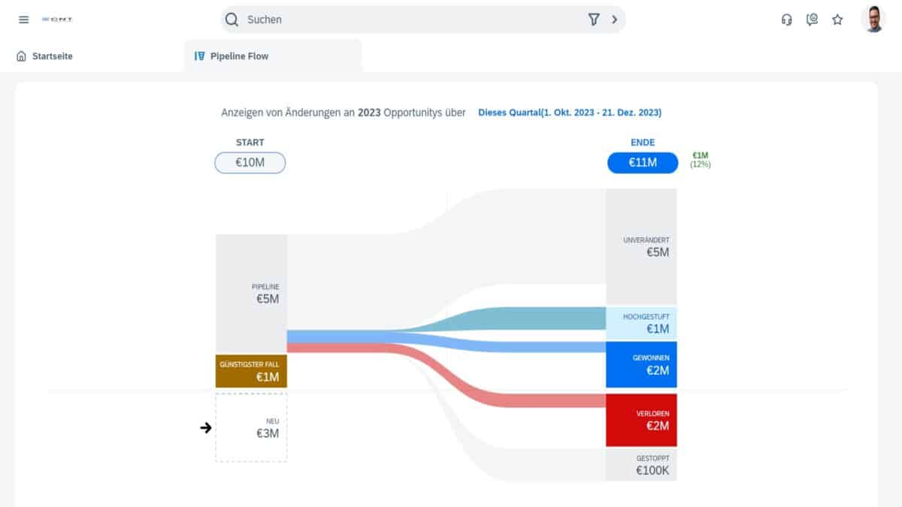Select the Gewonnen €2M segment
The height and width of the screenshot is (507, 902).
[x=641, y=364]
